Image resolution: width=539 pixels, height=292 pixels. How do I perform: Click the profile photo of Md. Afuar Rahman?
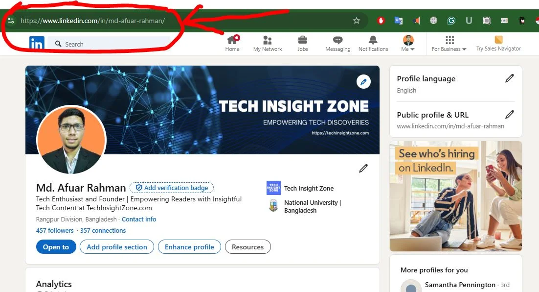coord(71,140)
